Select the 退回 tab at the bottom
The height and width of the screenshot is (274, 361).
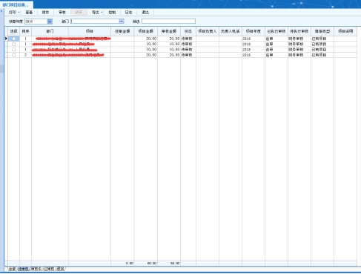(x=60, y=269)
